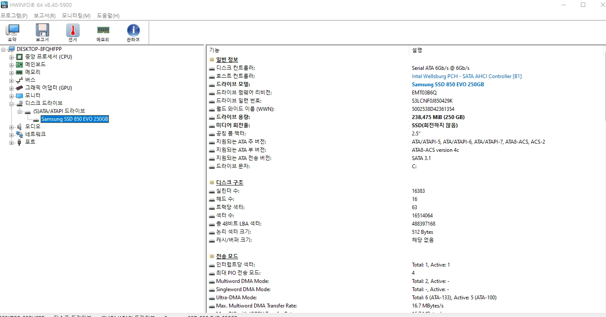The width and height of the screenshot is (606, 317).
Task: Click the SSD(회전하지 않음) value
Action: click(x=435, y=126)
